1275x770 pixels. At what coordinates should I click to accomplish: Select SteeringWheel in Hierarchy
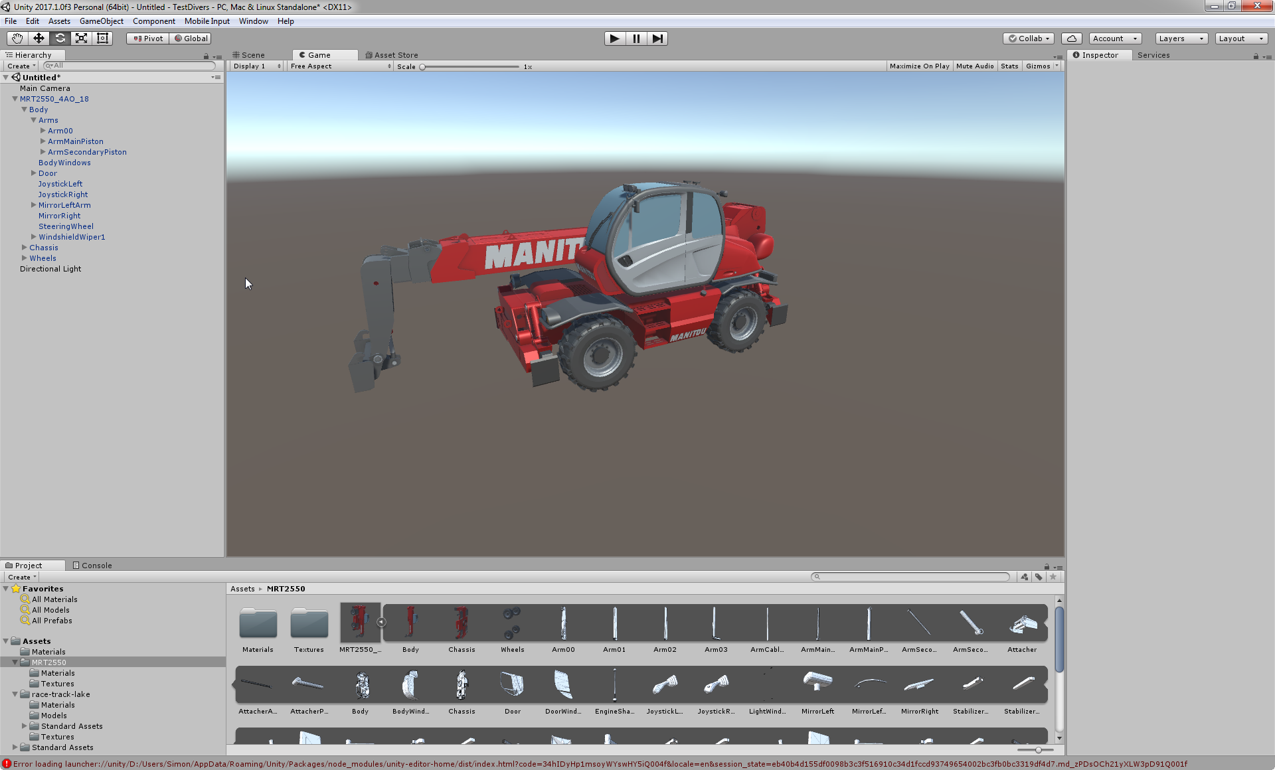(66, 226)
